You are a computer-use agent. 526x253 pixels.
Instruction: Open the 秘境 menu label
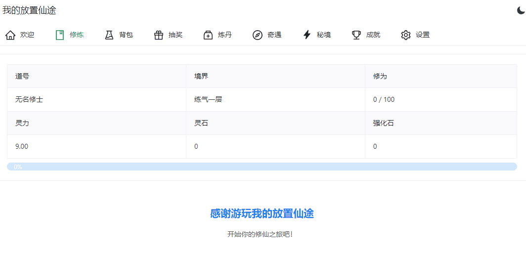(x=324, y=35)
